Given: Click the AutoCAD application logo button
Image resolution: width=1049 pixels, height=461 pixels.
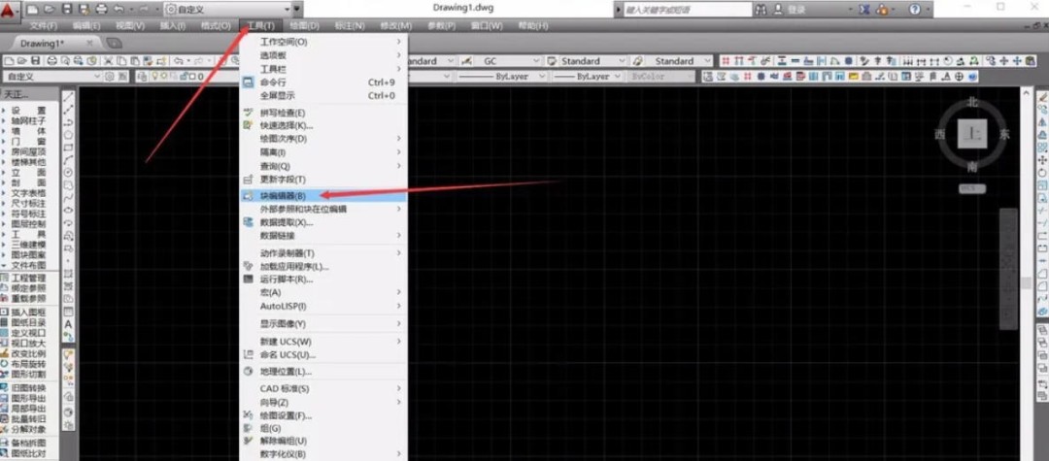Looking at the screenshot, I should pyautogui.click(x=11, y=10).
